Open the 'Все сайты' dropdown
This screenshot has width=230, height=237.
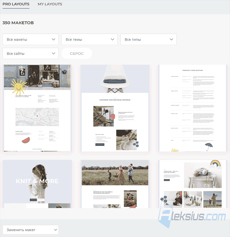coord(31,53)
